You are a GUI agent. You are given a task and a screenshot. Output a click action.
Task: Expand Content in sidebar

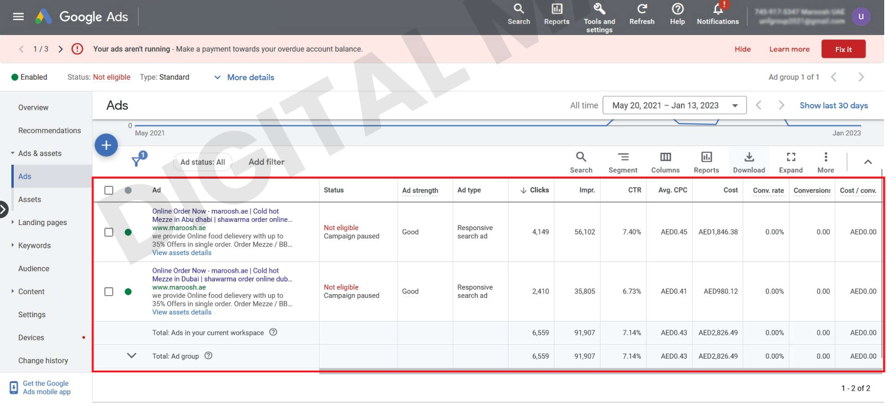pyautogui.click(x=12, y=292)
